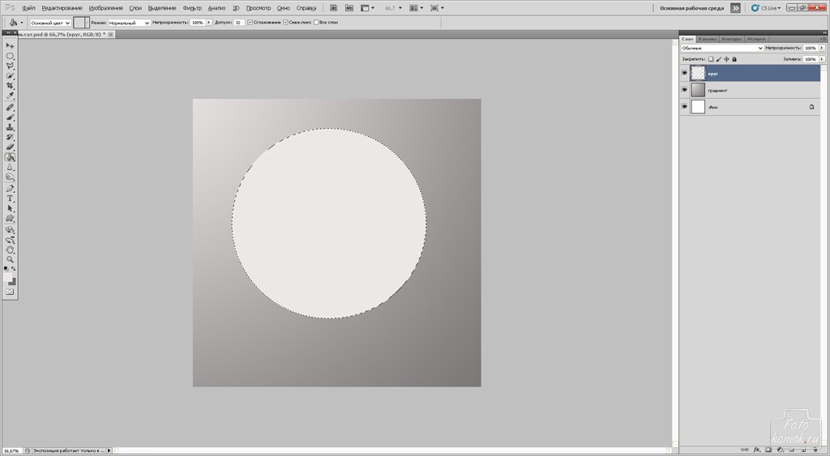This screenshot has width=830, height=456.
Task: Select the Hand tool
Action: 10,249
